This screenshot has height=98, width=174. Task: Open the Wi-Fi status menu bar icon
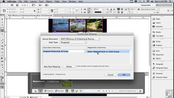click(148, 1)
